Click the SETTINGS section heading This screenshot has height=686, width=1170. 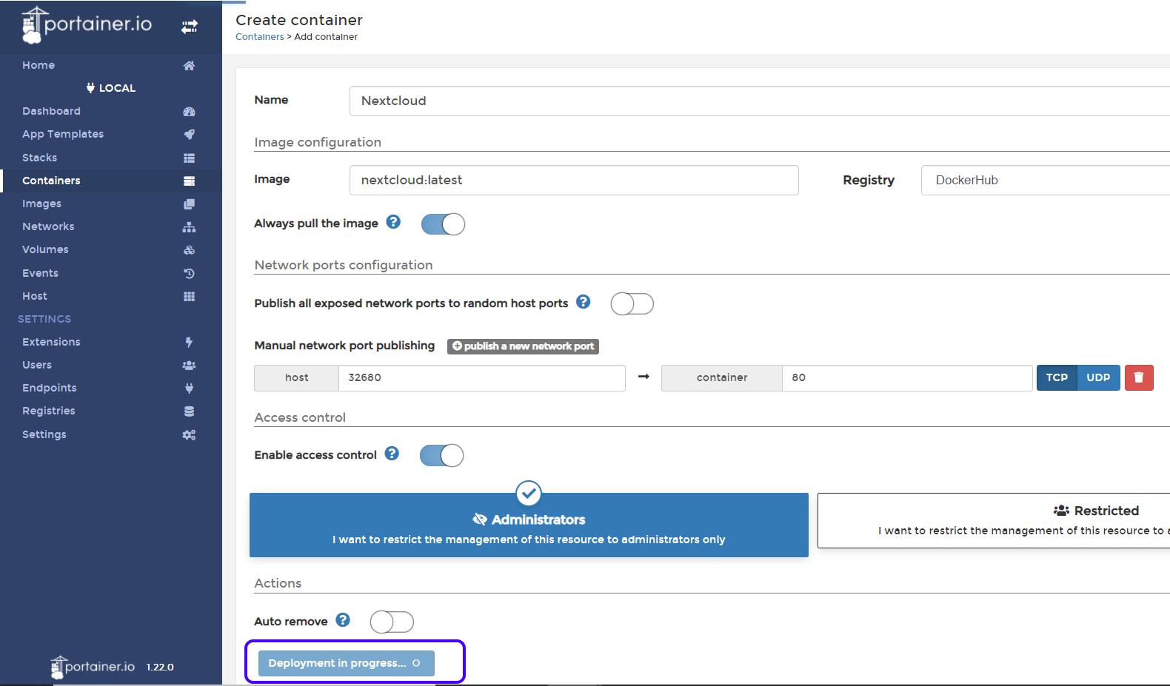click(x=44, y=319)
